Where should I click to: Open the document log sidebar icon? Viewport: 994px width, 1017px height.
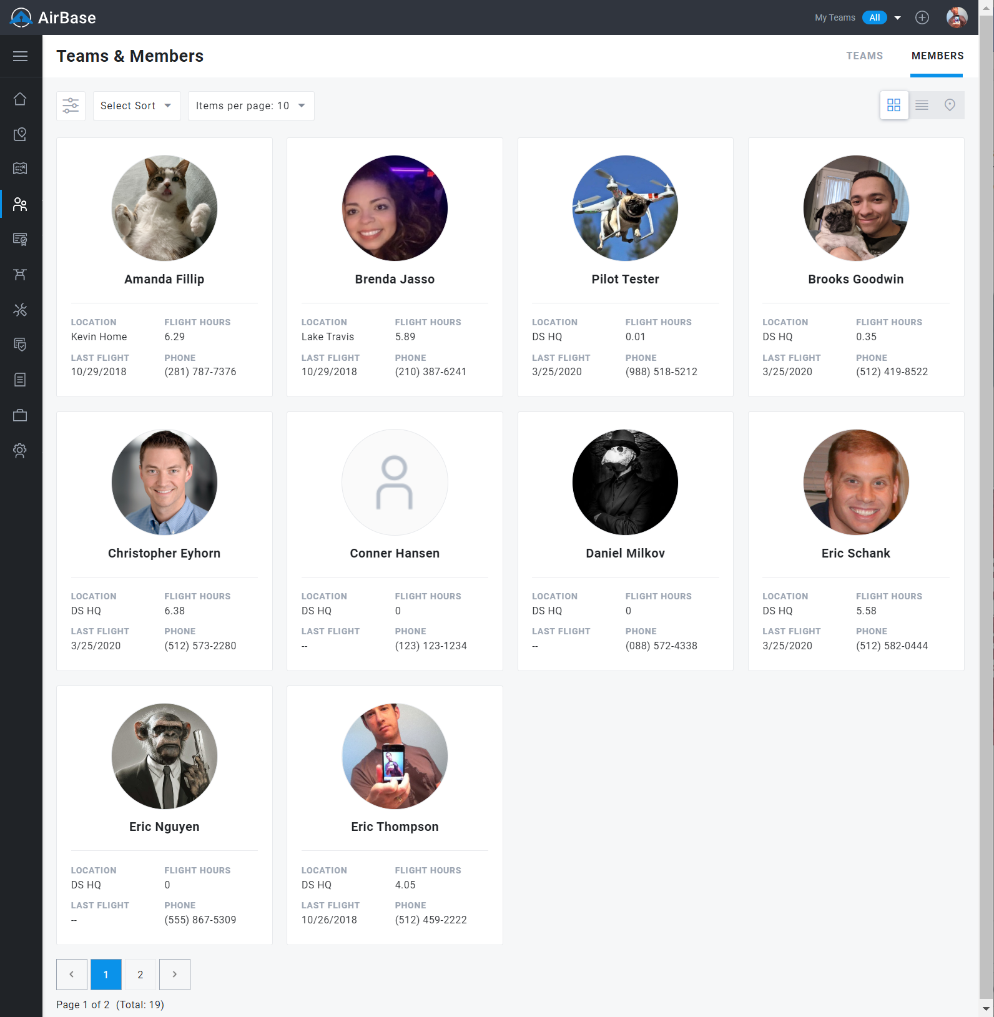(x=20, y=380)
